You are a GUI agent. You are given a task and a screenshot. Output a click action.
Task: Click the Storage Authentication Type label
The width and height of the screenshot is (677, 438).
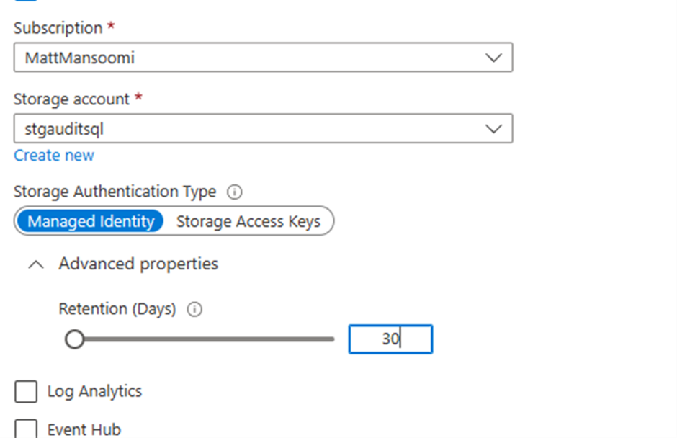tap(115, 192)
